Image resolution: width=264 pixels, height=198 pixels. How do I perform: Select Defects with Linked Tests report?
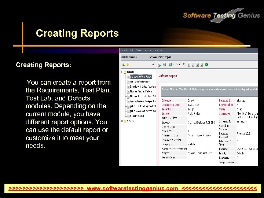tap(143, 87)
